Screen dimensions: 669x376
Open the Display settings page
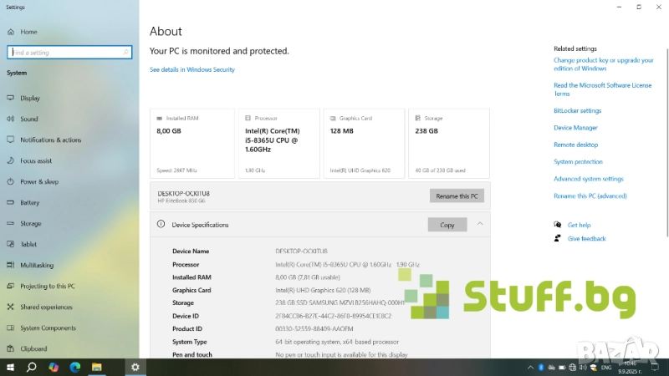pyautogui.click(x=30, y=98)
